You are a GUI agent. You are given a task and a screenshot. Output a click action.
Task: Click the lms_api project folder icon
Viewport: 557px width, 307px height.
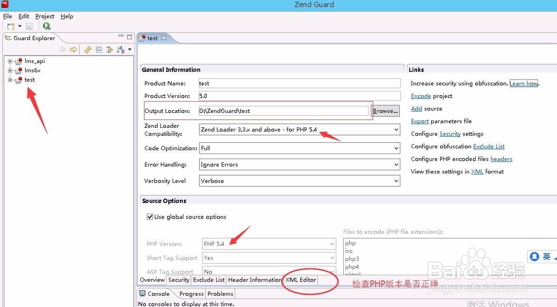[18, 61]
